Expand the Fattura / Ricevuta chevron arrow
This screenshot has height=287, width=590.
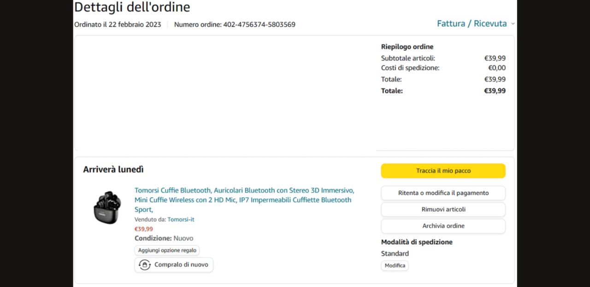click(513, 24)
